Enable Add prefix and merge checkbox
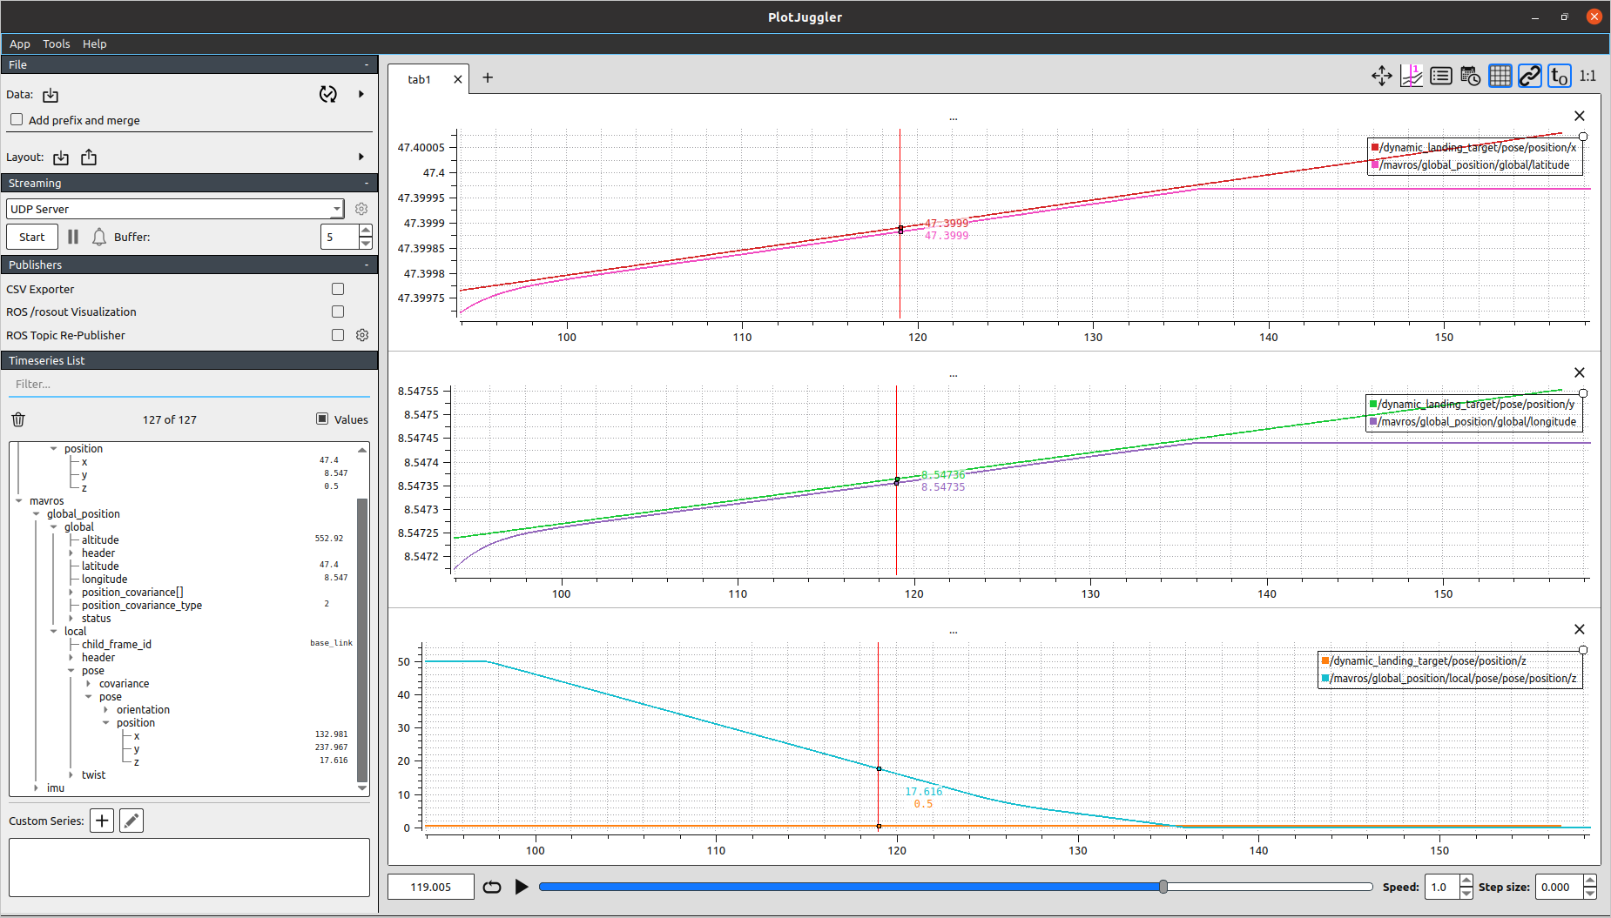This screenshot has height=918, width=1611. (17, 120)
